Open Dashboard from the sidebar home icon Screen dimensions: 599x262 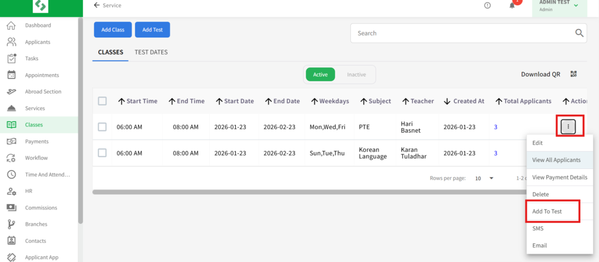coord(11,25)
